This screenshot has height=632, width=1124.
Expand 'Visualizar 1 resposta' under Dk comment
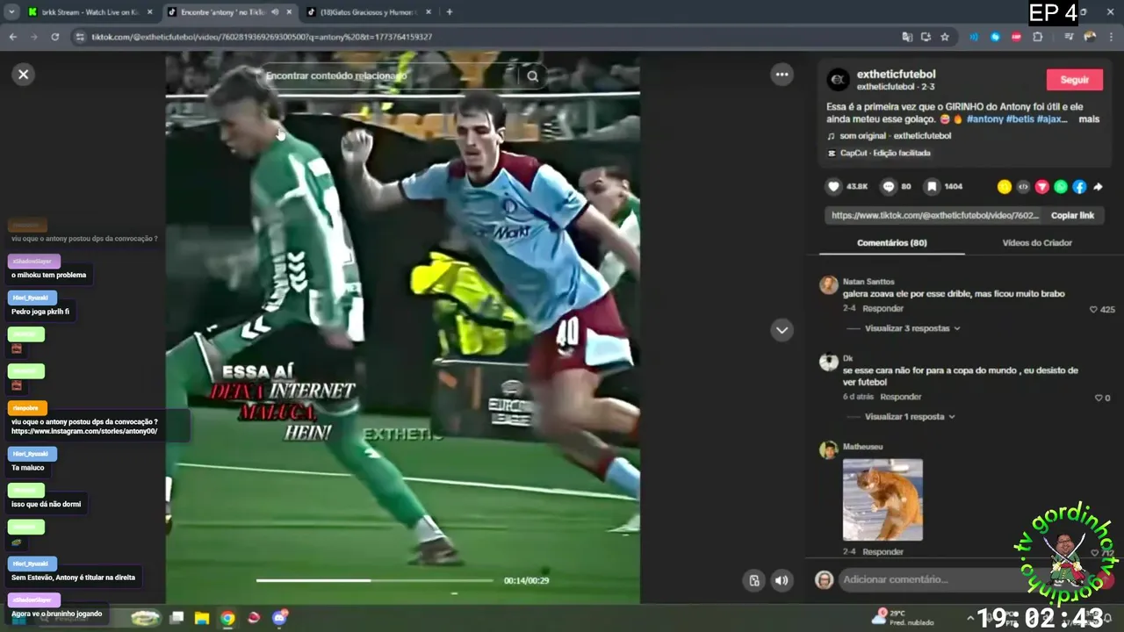[910, 417]
